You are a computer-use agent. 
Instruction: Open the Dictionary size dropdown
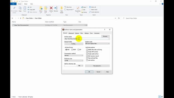coord(74,60)
